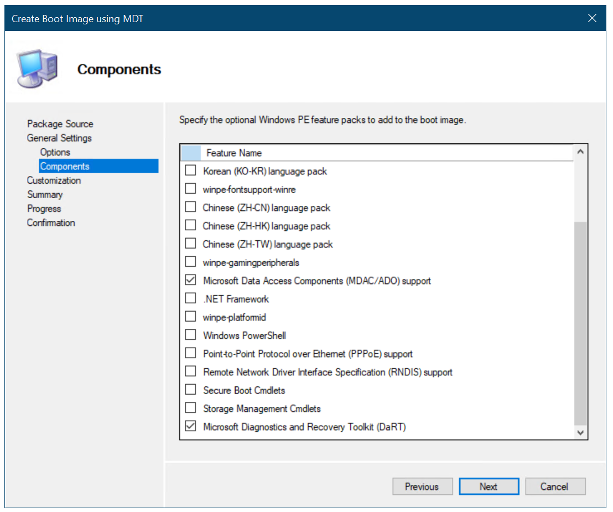The image size is (613, 512).
Task: Click the scrollbar down arrow
Action: [580, 432]
